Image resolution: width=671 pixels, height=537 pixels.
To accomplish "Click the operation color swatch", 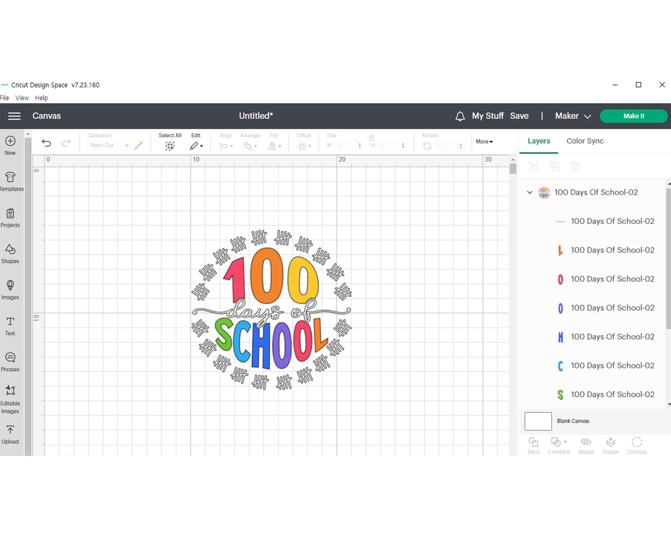I will [x=138, y=145].
